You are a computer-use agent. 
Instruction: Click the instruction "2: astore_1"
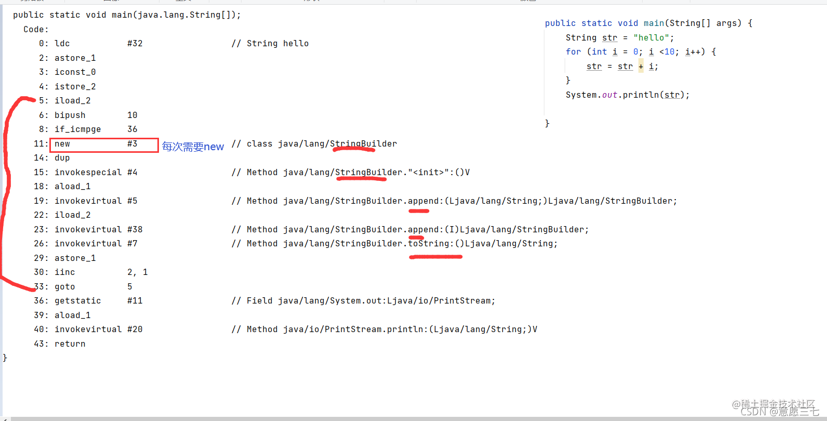(68, 58)
